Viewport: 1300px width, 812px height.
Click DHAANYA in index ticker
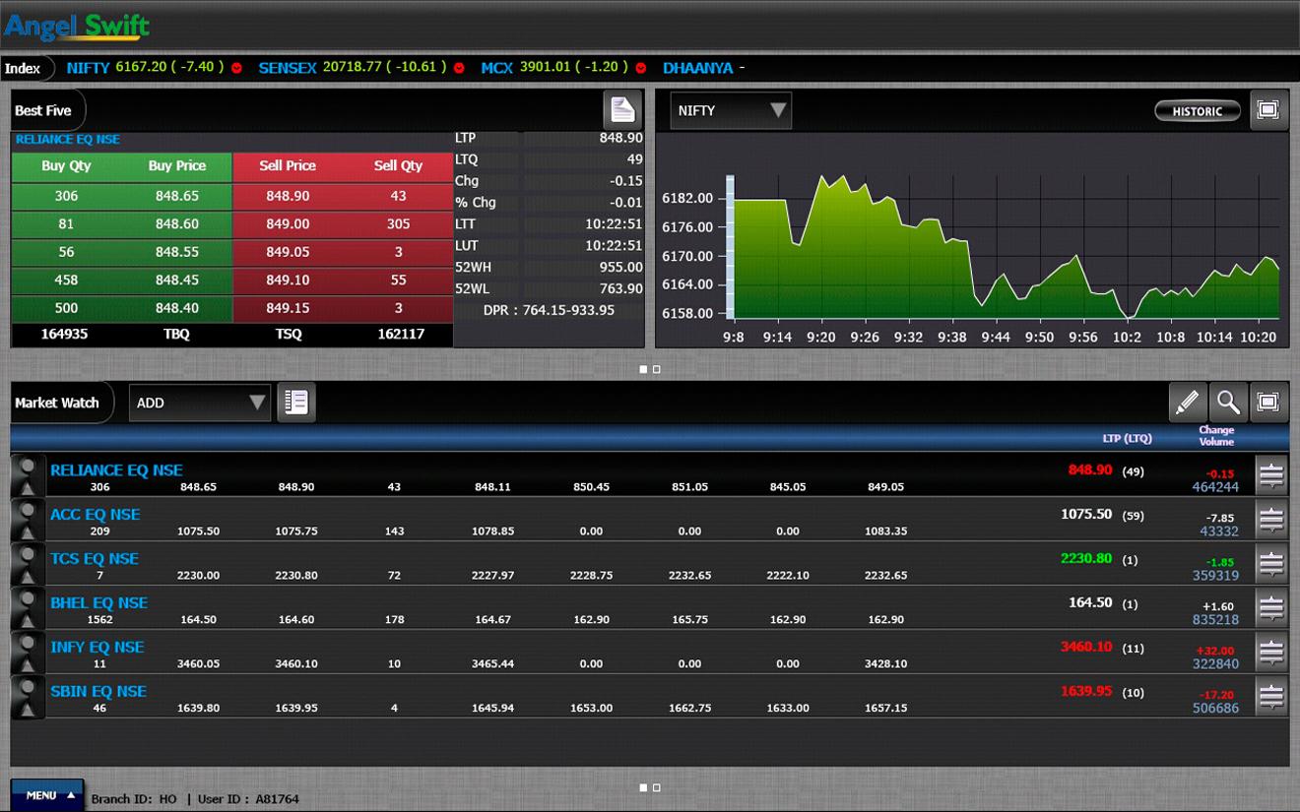[x=698, y=68]
